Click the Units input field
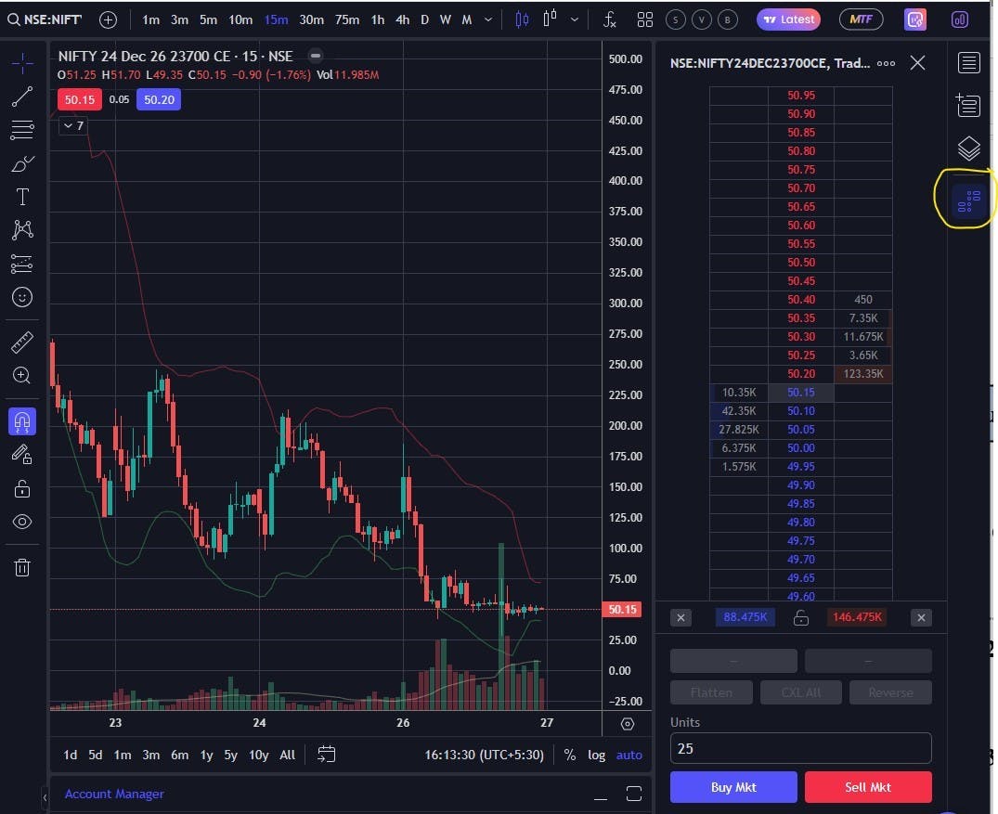 (x=800, y=748)
